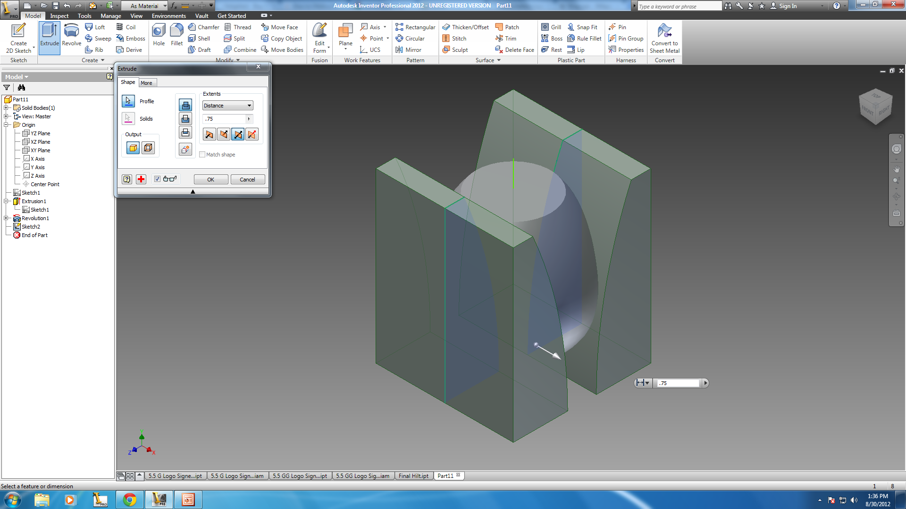Select the Revolve tool in the ribbon
The image size is (906, 509).
71,35
